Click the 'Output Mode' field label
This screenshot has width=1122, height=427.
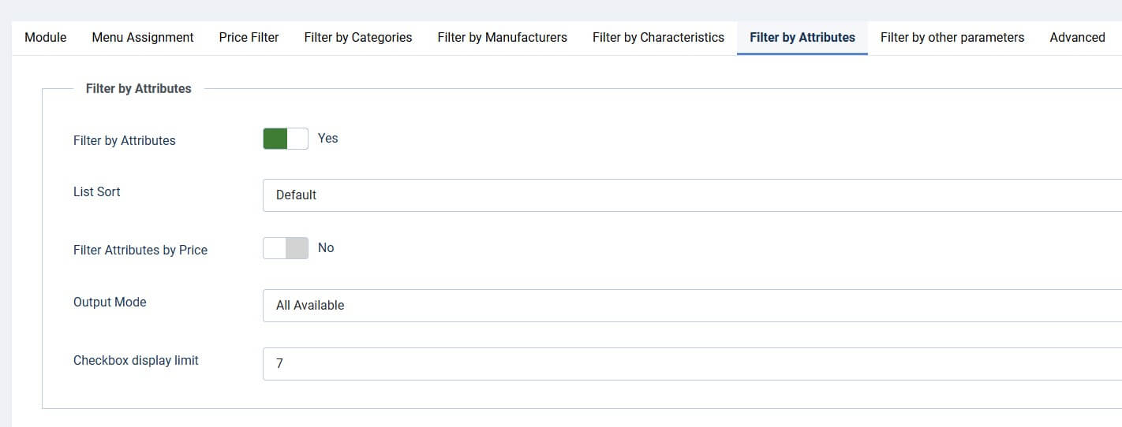tap(110, 302)
